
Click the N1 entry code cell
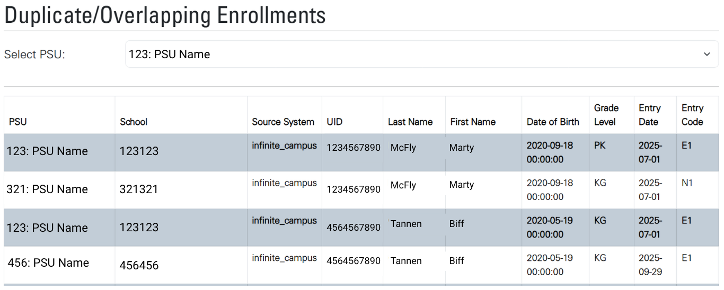pyautogui.click(x=687, y=183)
